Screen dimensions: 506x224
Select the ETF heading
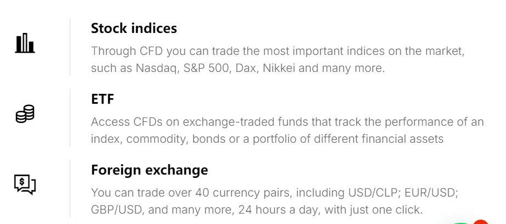coord(102,99)
